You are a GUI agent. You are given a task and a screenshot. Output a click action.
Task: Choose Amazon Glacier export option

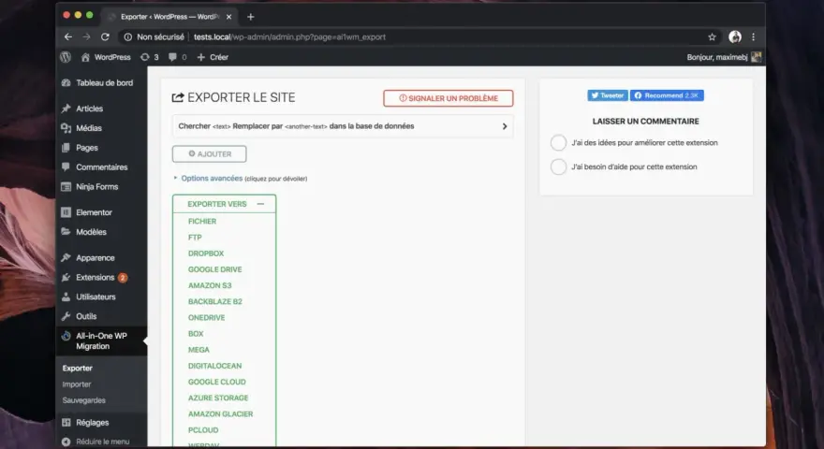[x=221, y=413]
